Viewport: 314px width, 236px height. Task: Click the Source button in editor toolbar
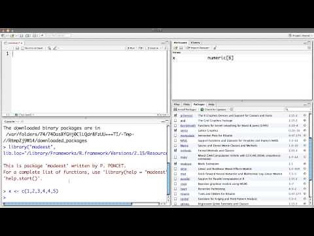click(153, 48)
